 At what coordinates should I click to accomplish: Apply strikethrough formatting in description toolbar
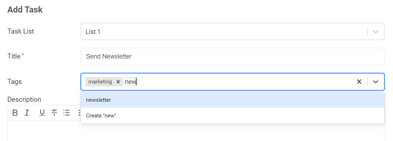[x=54, y=113]
